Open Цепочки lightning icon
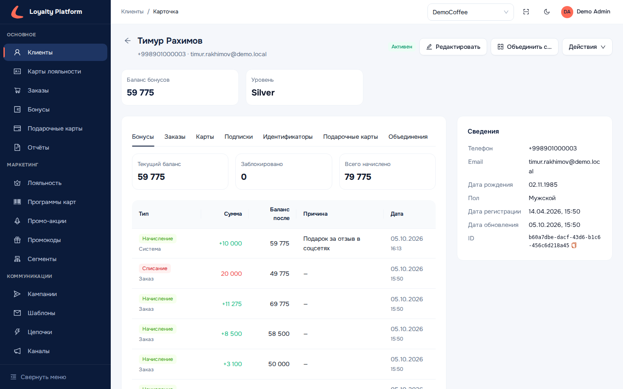The width and height of the screenshot is (623, 389). pyautogui.click(x=17, y=332)
